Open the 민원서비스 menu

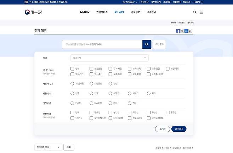pyautogui.click(x=102, y=12)
